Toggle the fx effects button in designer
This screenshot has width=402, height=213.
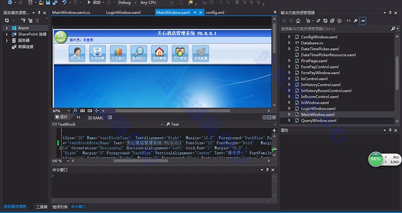75,111
